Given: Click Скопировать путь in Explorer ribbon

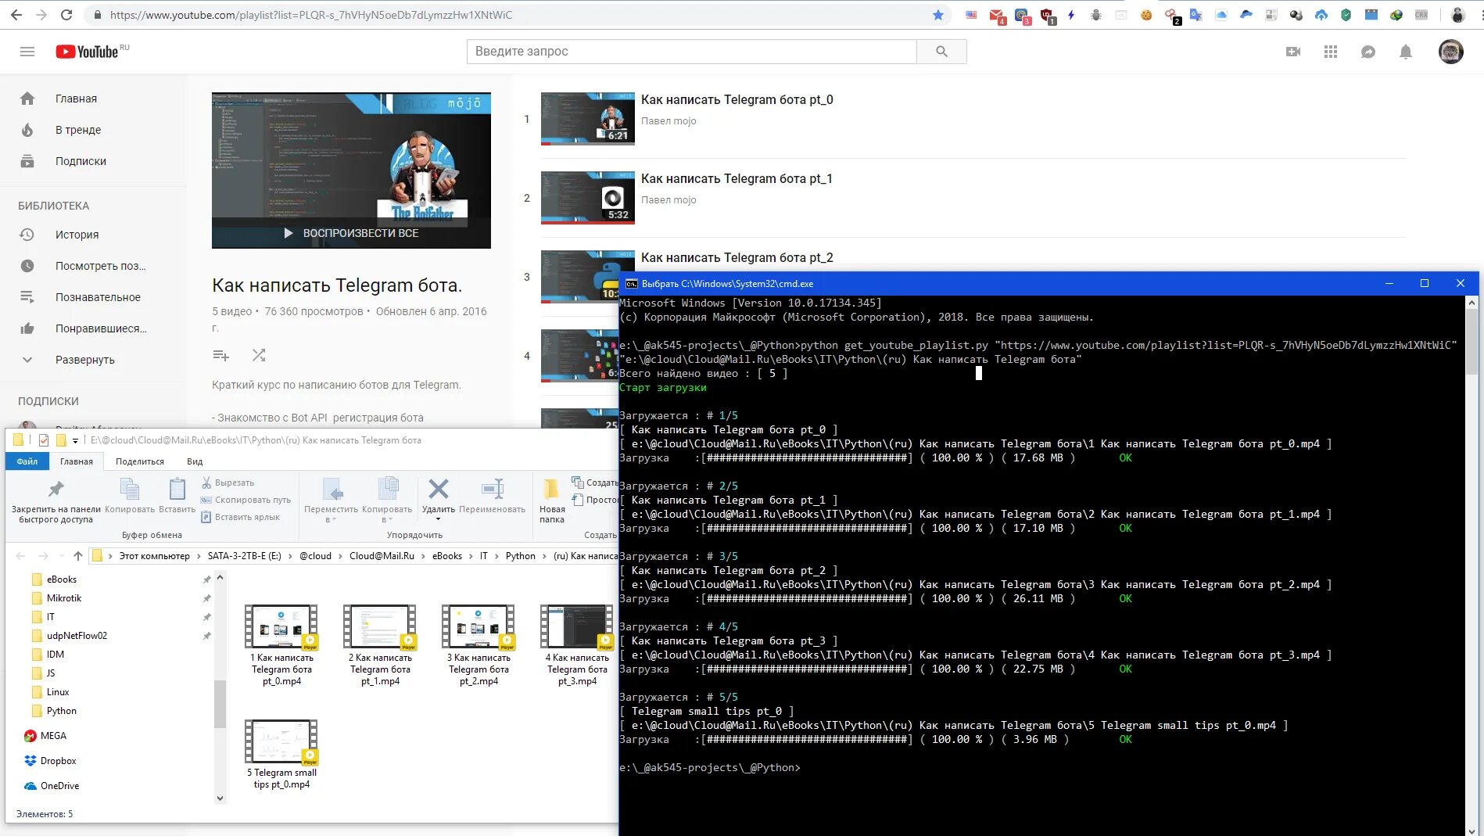Looking at the screenshot, I should pos(246,500).
